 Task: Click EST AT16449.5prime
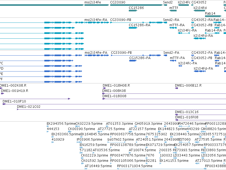point(86,169)
